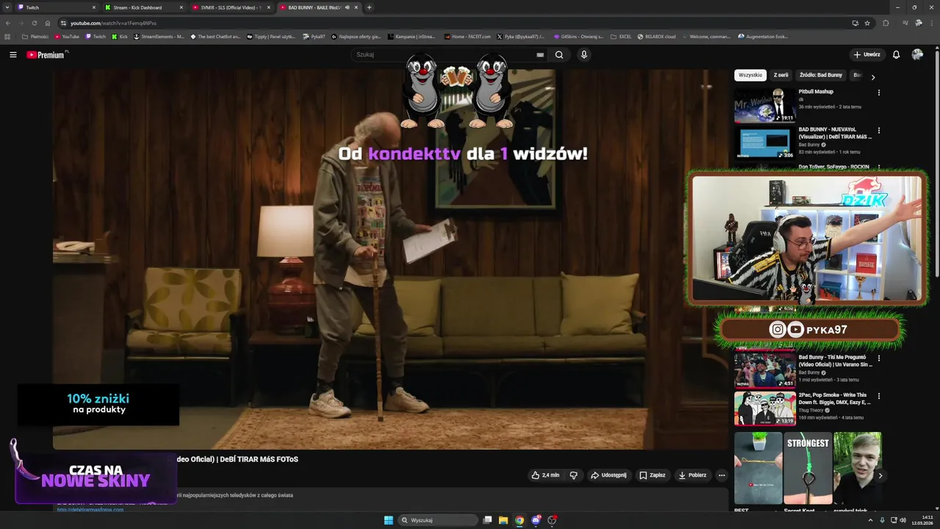Select the Źródło: Bad Bunny chip
Screen dimensions: 940x529
(821, 75)
